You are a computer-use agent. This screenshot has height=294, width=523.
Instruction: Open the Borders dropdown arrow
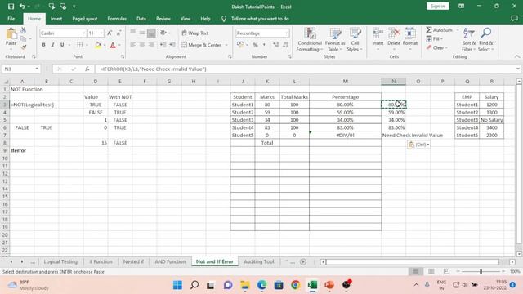pos(87,45)
